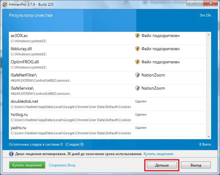Screen dimensions: 220x175
Task: Click the gray shield icon for iSafeNetFilter
Action: click(x=137, y=75)
